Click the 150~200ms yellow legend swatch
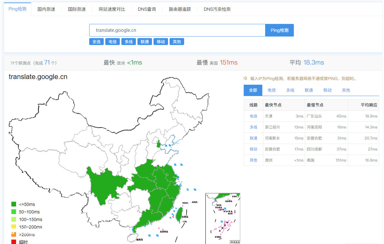This screenshot has height=244, width=384. pyautogui.click(x=14, y=227)
